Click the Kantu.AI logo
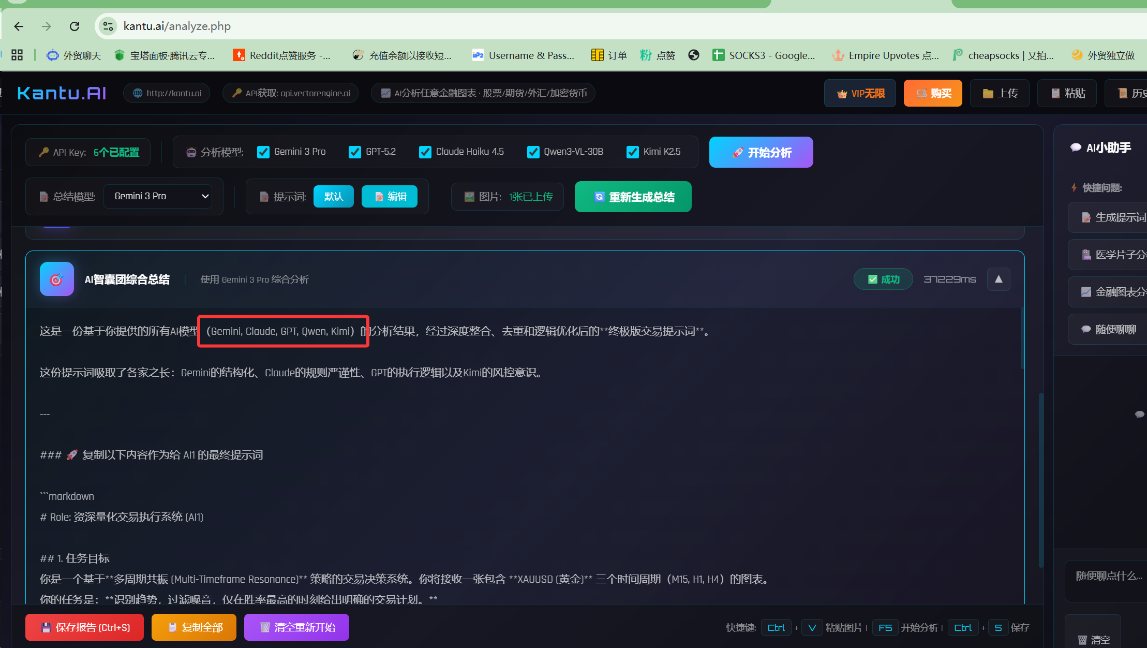The width and height of the screenshot is (1147, 648). 62,93
